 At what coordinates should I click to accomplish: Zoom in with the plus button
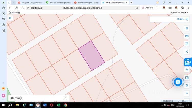pyautogui.click(x=187, y=93)
